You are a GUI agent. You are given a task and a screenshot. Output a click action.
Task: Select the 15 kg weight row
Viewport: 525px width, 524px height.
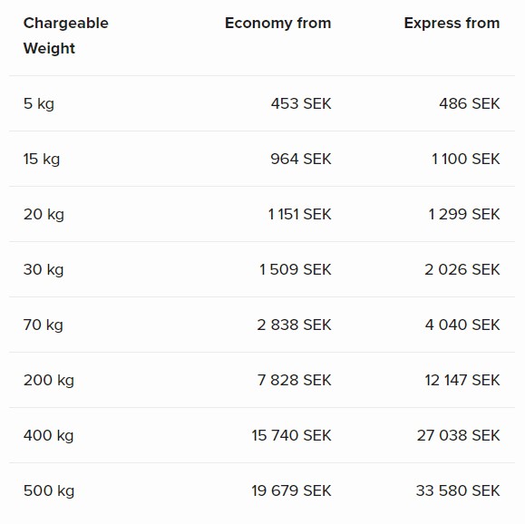262,159
